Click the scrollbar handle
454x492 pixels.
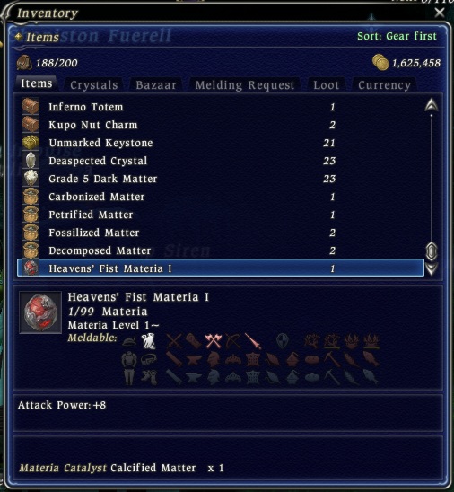click(x=432, y=251)
